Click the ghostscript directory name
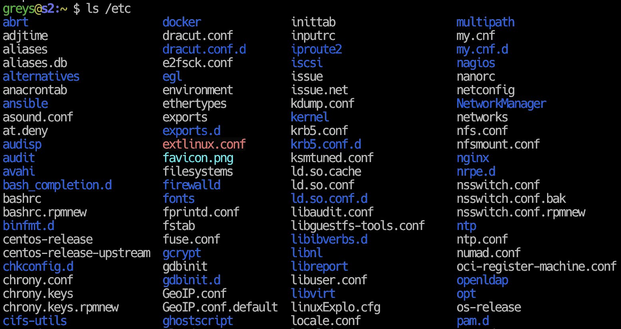621x329 pixels. [x=198, y=321]
